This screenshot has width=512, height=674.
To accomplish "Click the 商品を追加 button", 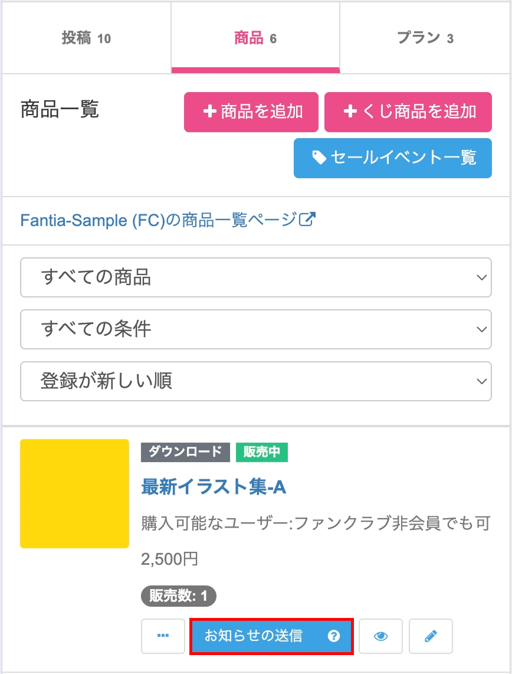I will pyautogui.click(x=251, y=112).
